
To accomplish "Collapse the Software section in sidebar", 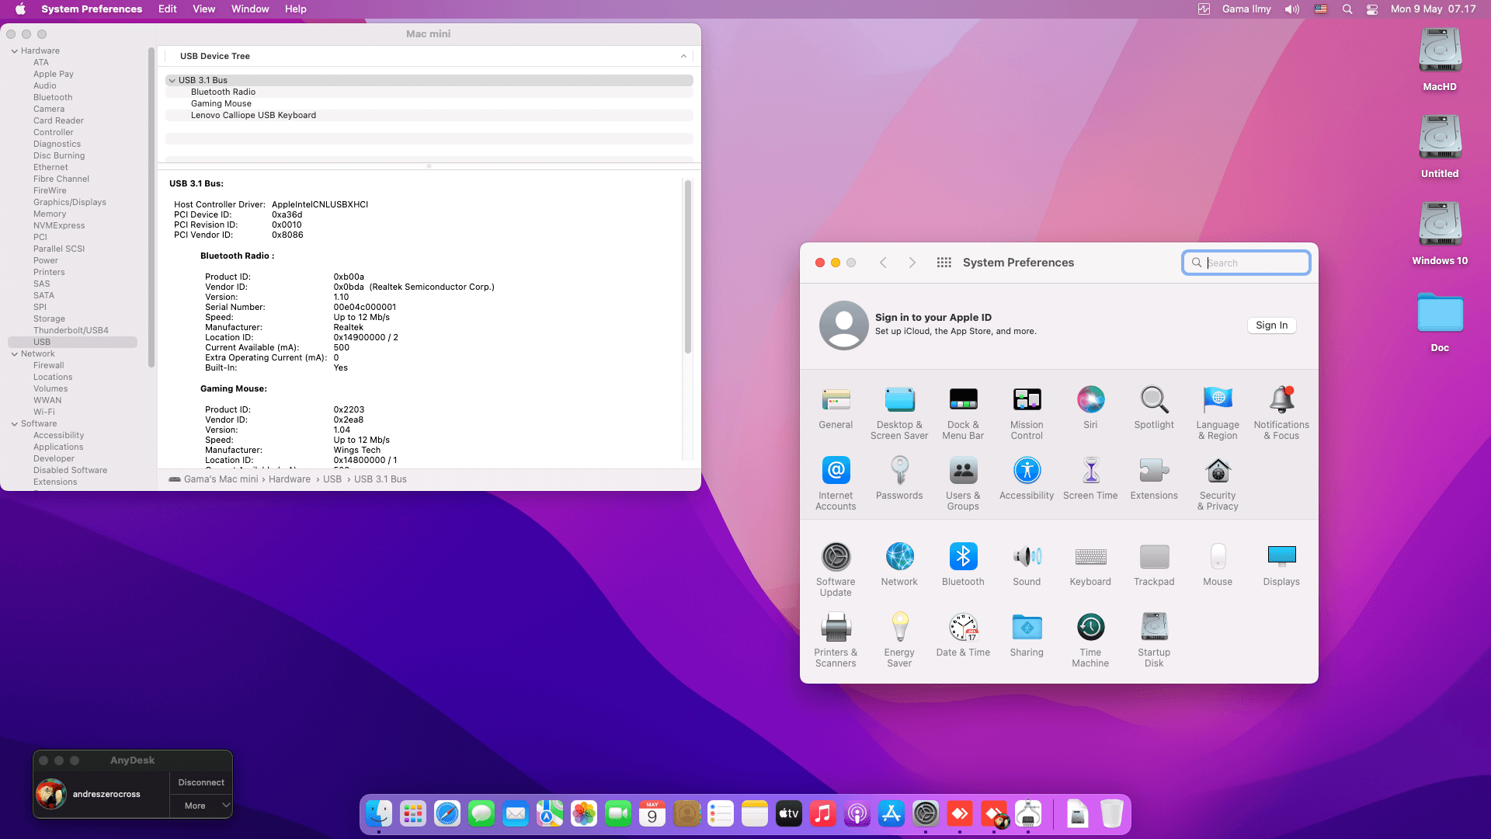I will [x=14, y=424].
